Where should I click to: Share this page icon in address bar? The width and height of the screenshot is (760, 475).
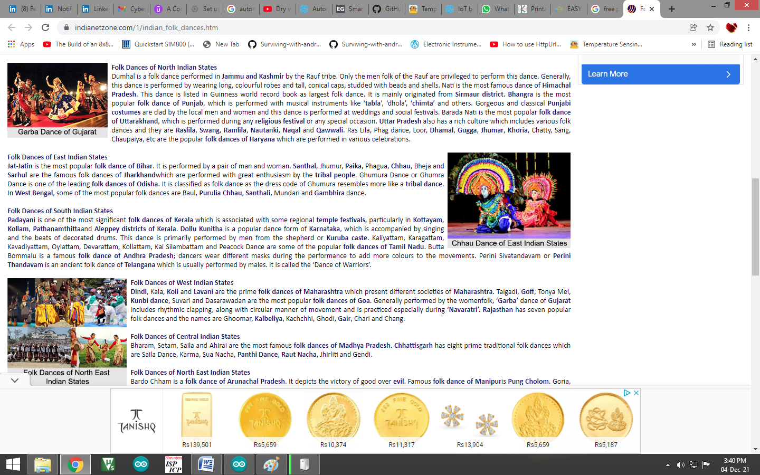[x=693, y=27]
